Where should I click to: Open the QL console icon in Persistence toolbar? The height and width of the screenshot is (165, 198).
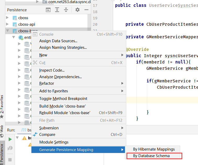tap(48, 10)
